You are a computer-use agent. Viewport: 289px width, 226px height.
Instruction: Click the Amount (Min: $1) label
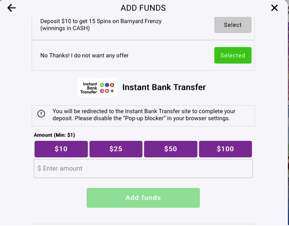coord(54,135)
